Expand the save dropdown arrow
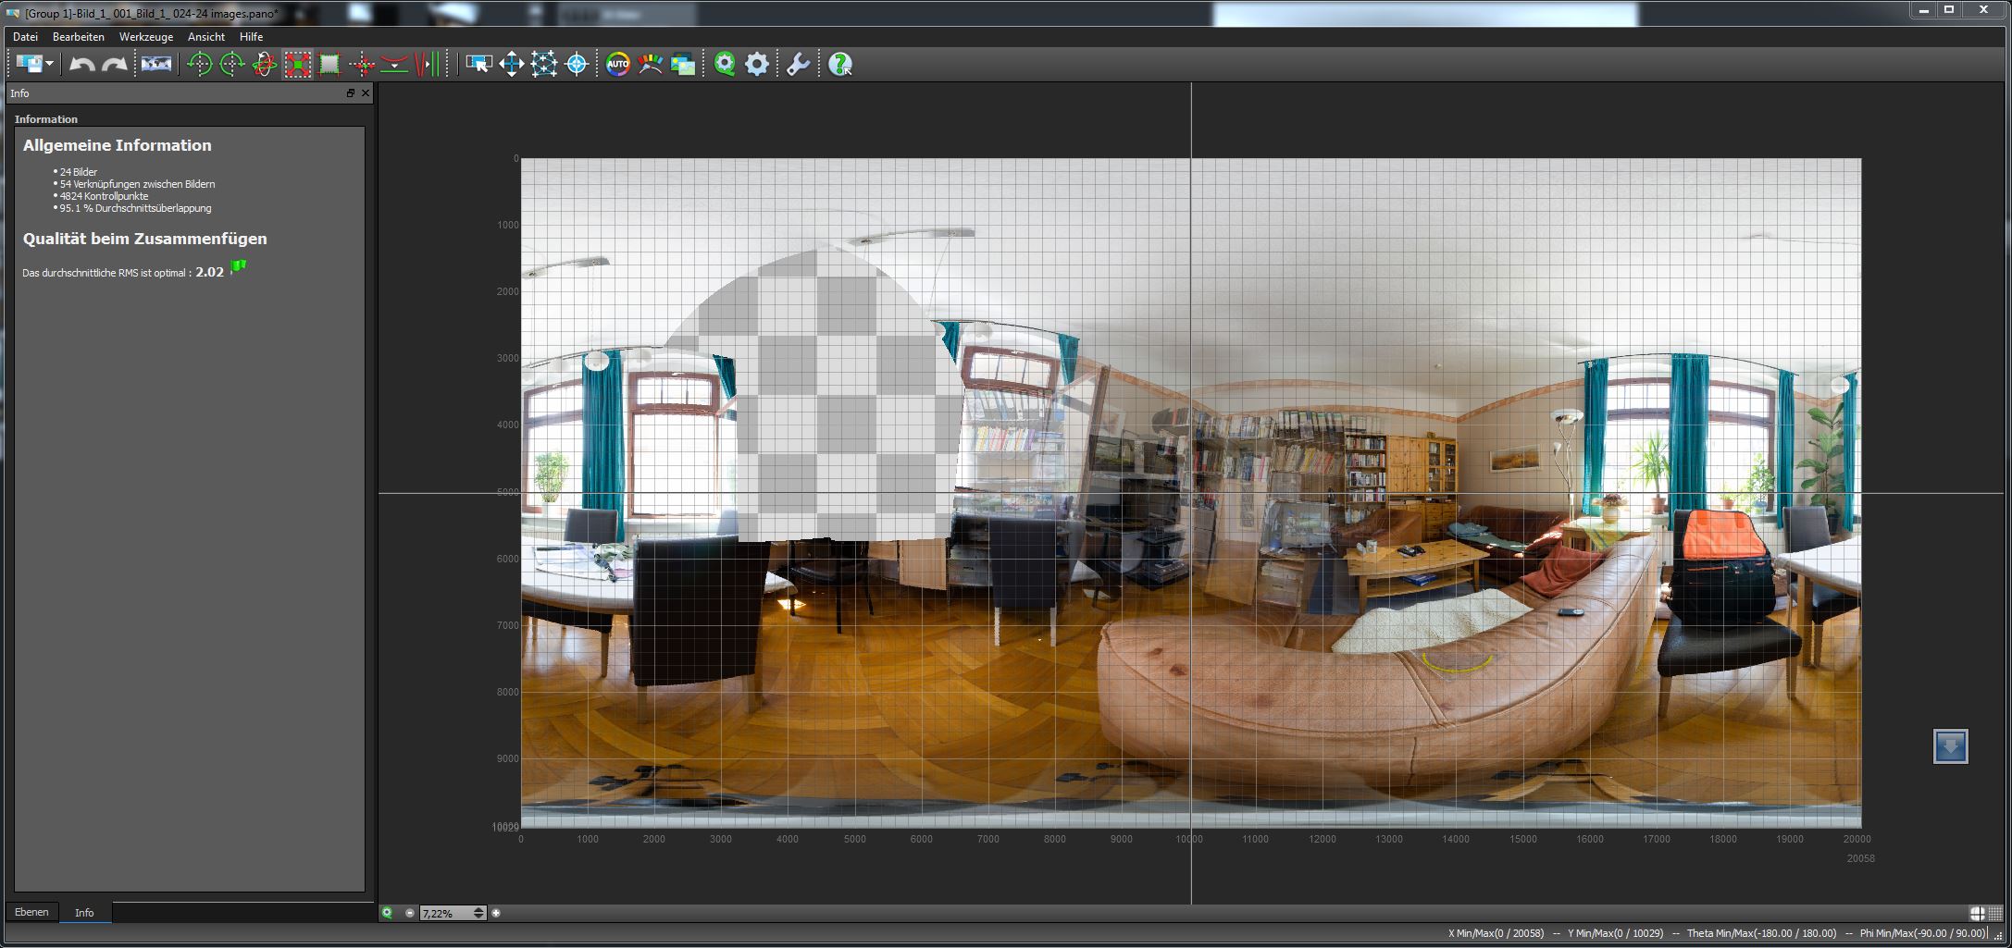This screenshot has height=948, width=2012. tap(49, 64)
